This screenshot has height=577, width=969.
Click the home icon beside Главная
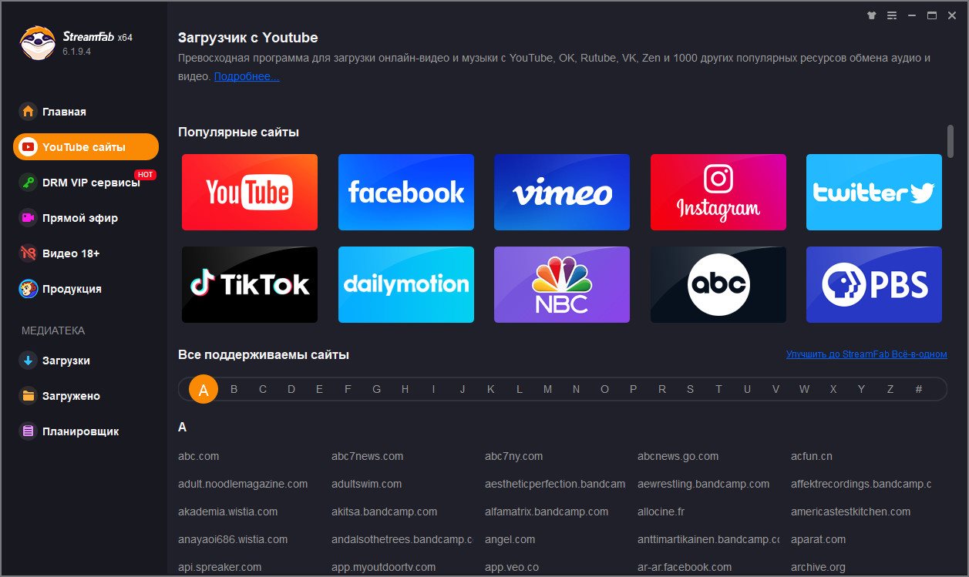pos(29,112)
